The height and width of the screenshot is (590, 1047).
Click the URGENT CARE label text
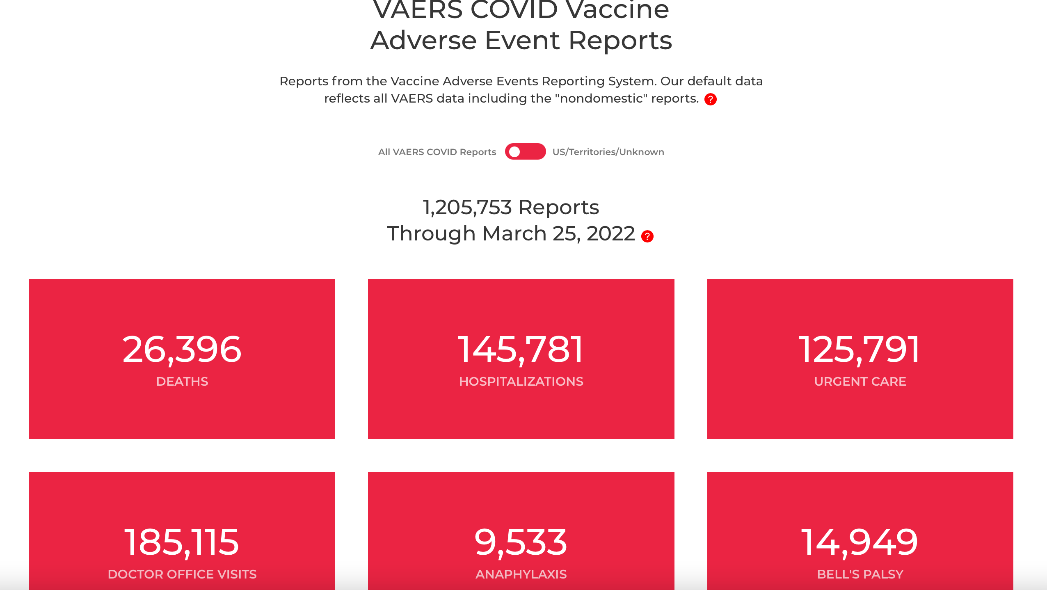pos(860,382)
